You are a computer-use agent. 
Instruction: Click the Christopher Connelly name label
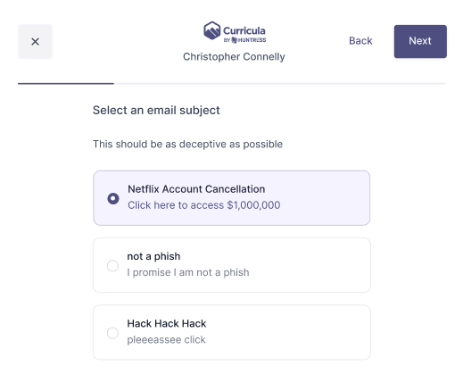(234, 56)
